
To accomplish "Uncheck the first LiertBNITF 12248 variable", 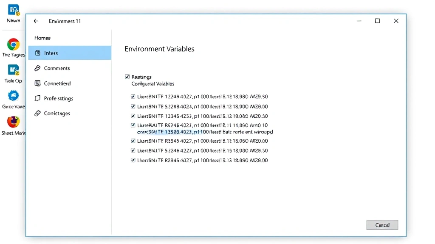I will [133, 97].
